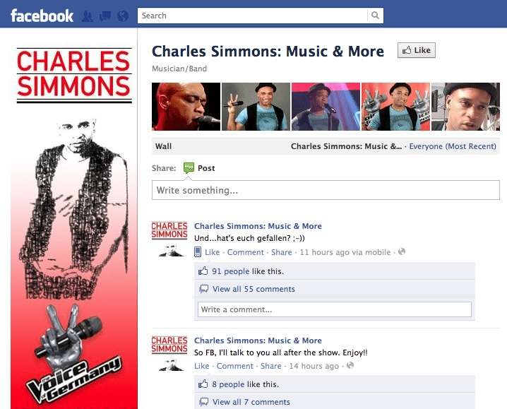This screenshot has height=409, width=507.
Task: Open notifications globe icon in header
Action: tap(123, 16)
